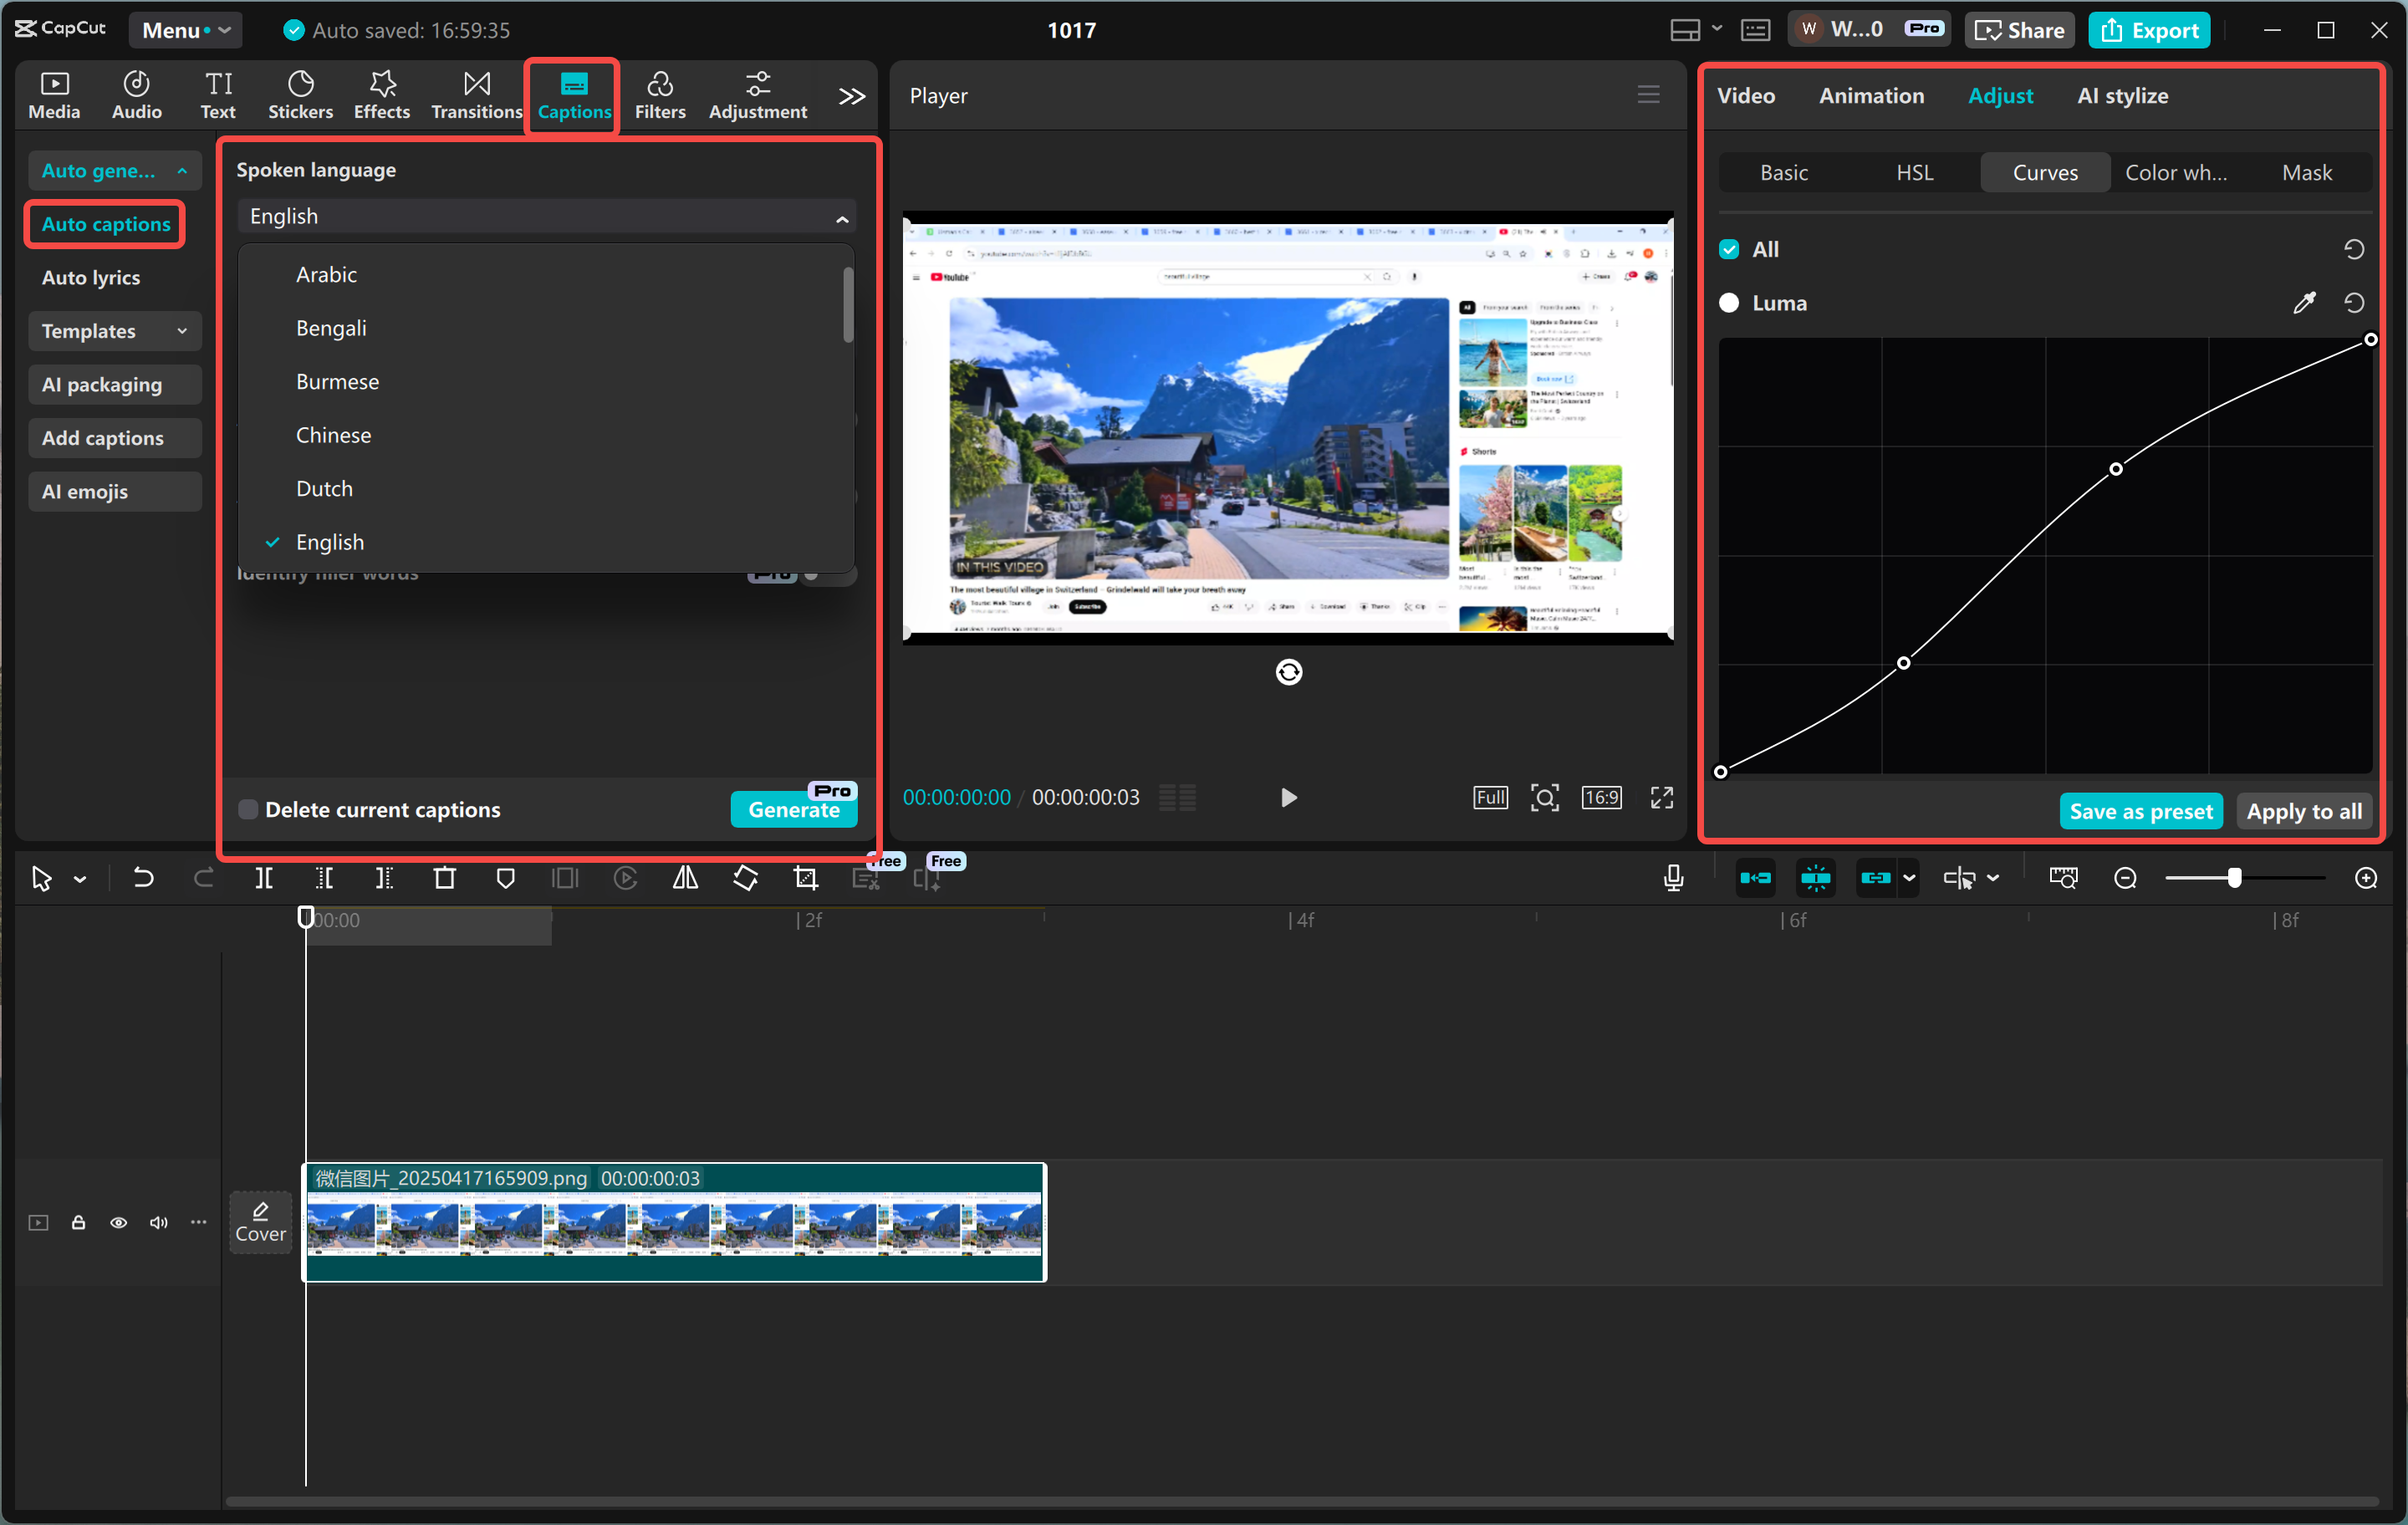This screenshot has width=2408, height=1525.
Task: Expand the Templates section
Action: [182, 331]
